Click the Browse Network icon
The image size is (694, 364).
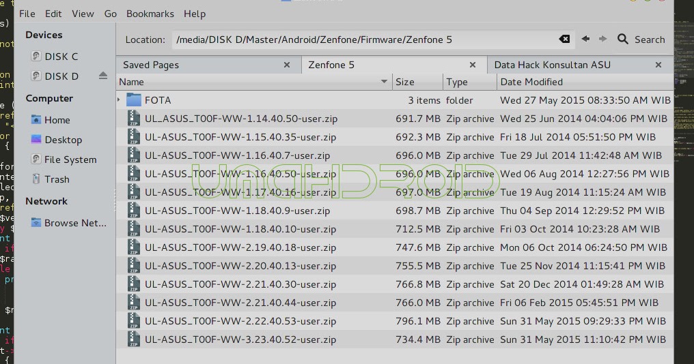point(36,223)
